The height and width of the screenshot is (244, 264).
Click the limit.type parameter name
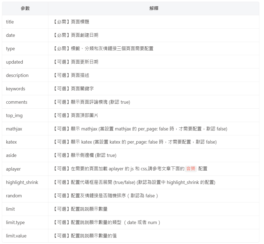[x=15, y=222]
